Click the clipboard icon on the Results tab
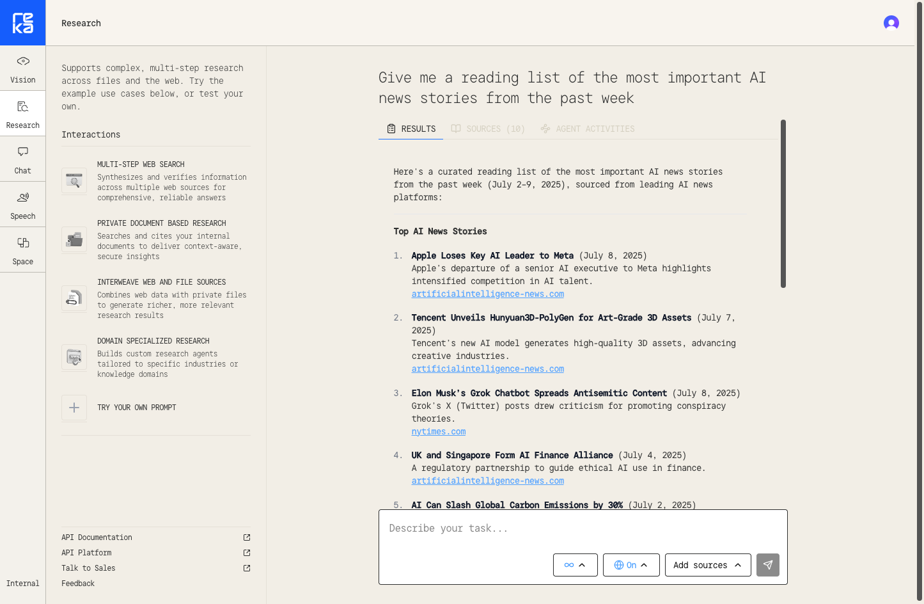The width and height of the screenshot is (924, 604). (391, 129)
